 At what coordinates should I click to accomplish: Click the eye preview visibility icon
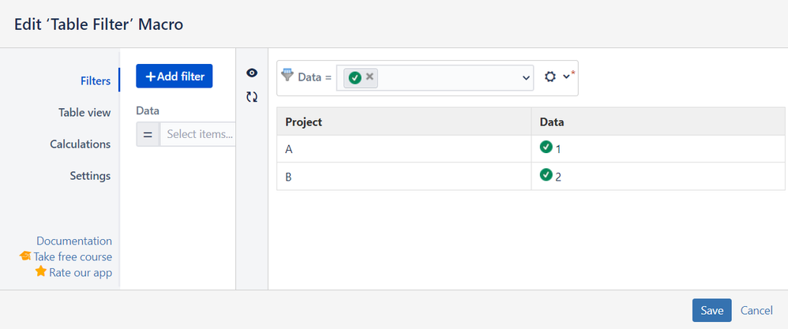click(x=252, y=73)
